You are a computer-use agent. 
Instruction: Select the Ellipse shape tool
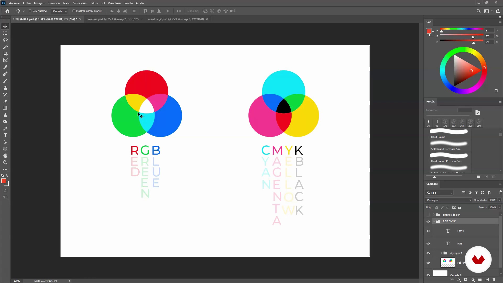pos(5,149)
